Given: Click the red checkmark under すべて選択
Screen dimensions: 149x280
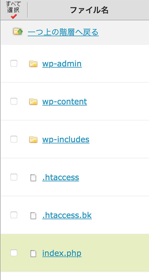Looking at the screenshot, I should (14, 16).
